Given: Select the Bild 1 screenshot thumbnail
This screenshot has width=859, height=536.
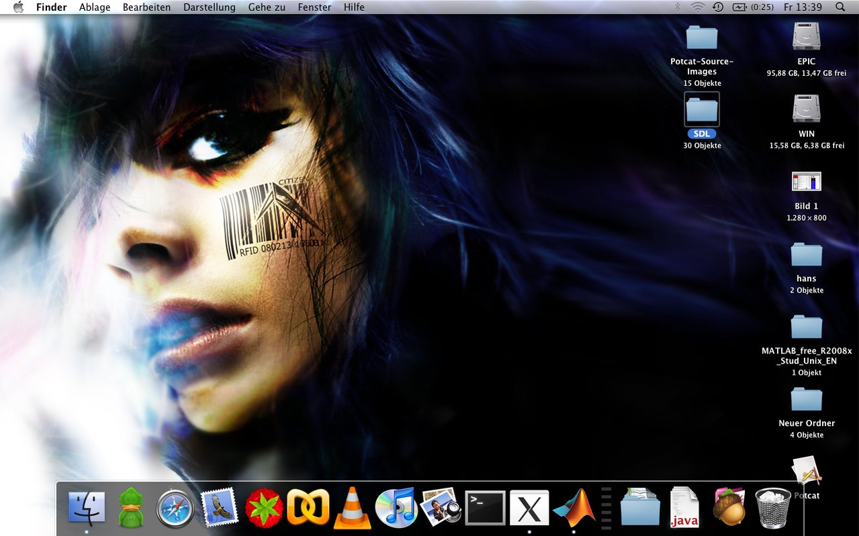Looking at the screenshot, I should pos(806,182).
